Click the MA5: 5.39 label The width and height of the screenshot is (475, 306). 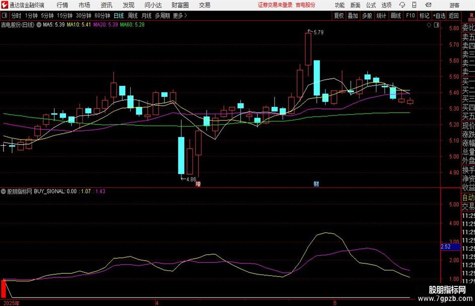[x=54, y=25]
